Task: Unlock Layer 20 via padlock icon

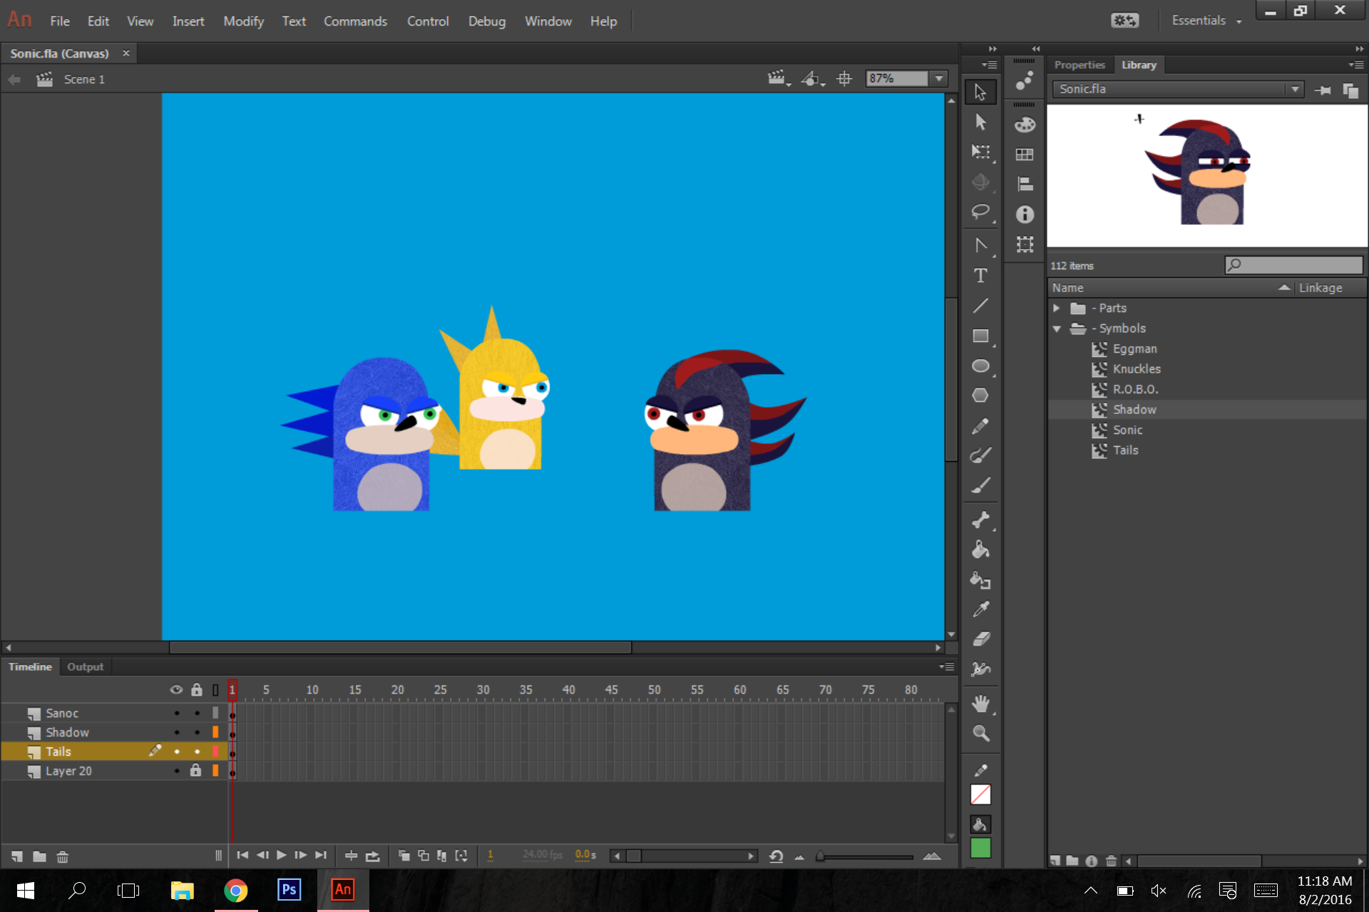Action: pyautogui.click(x=196, y=770)
